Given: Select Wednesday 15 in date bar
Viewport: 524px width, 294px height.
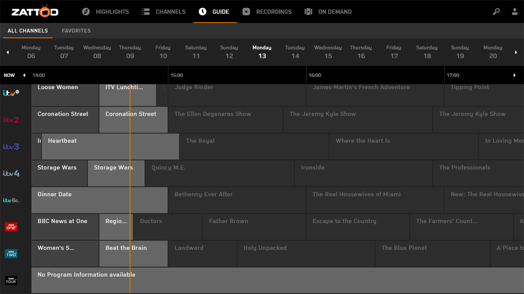Looking at the screenshot, I should pos(328,52).
